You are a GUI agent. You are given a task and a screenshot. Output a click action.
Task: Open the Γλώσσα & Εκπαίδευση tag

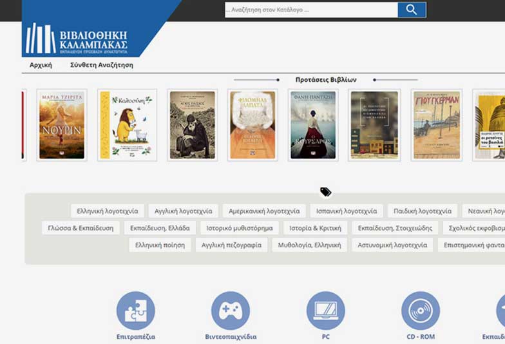coord(81,228)
